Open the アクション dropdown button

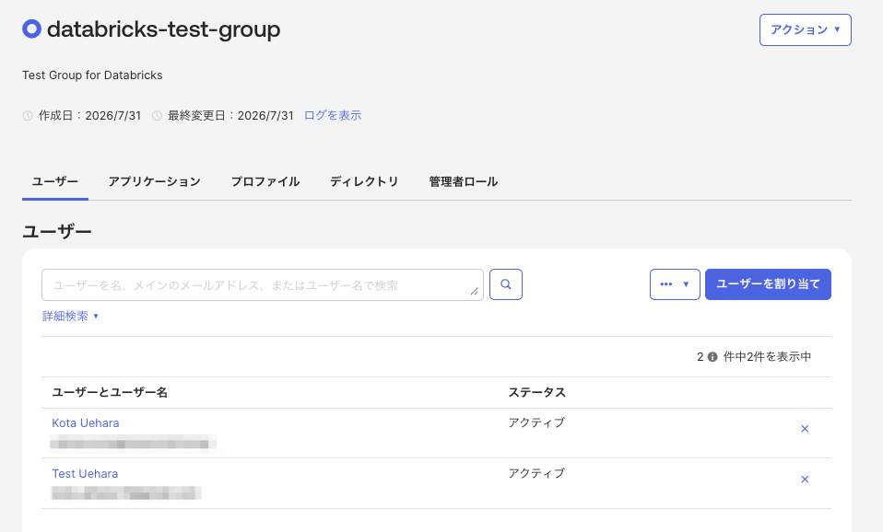tap(805, 29)
